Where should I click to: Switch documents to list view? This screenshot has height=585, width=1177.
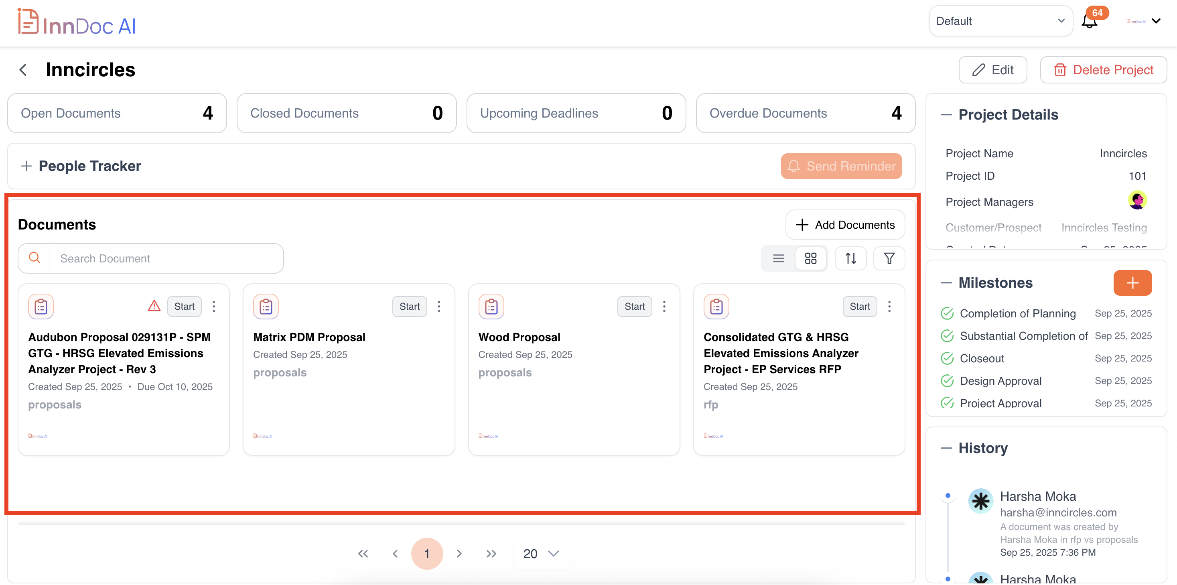pyautogui.click(x=778, y=258)
